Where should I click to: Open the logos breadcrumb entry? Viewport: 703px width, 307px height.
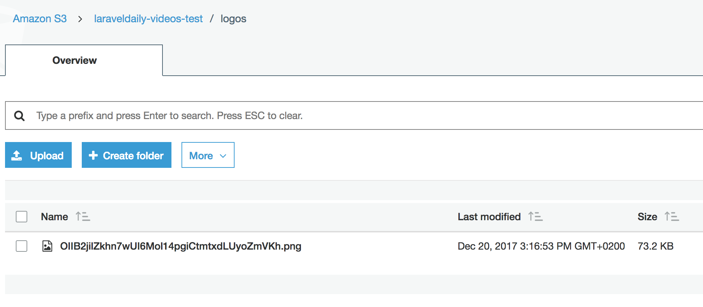pos(233,19)
